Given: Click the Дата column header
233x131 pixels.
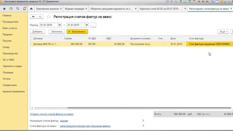Looking at the screenshot, I should click(177, 39).
